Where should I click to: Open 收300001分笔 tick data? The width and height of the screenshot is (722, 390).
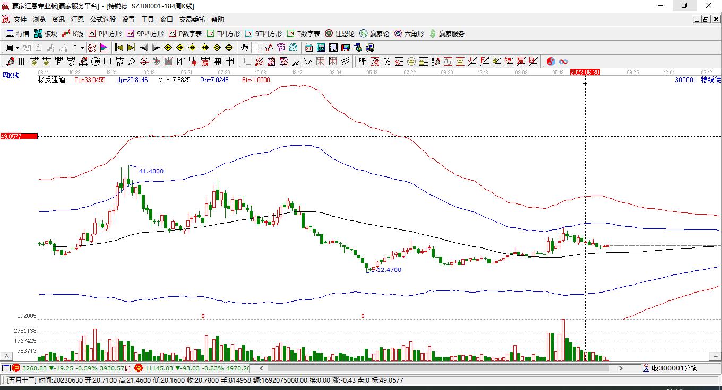(x=670, y=368)
